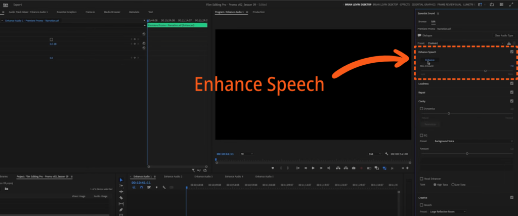Step forward one frame in Program monitor
This screenshot has width=518, height=216.
pyautogui.click(x=321, y=168)
